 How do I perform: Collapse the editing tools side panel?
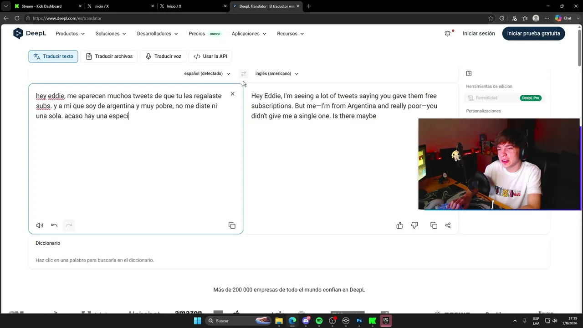pos(469,73)
